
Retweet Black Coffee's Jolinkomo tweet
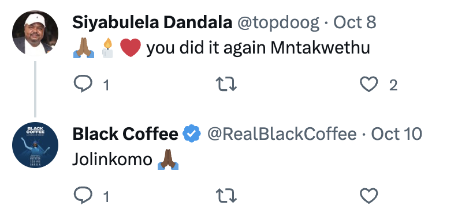point(226,196)
